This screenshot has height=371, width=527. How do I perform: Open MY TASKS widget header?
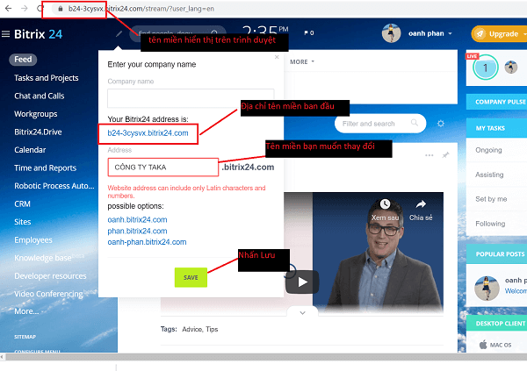(x=497, y=128)
